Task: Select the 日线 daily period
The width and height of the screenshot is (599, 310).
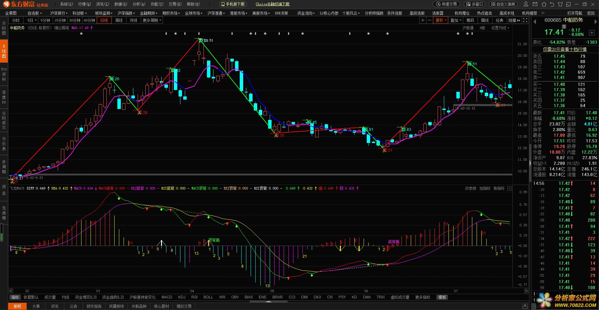Action: [104, 20]
